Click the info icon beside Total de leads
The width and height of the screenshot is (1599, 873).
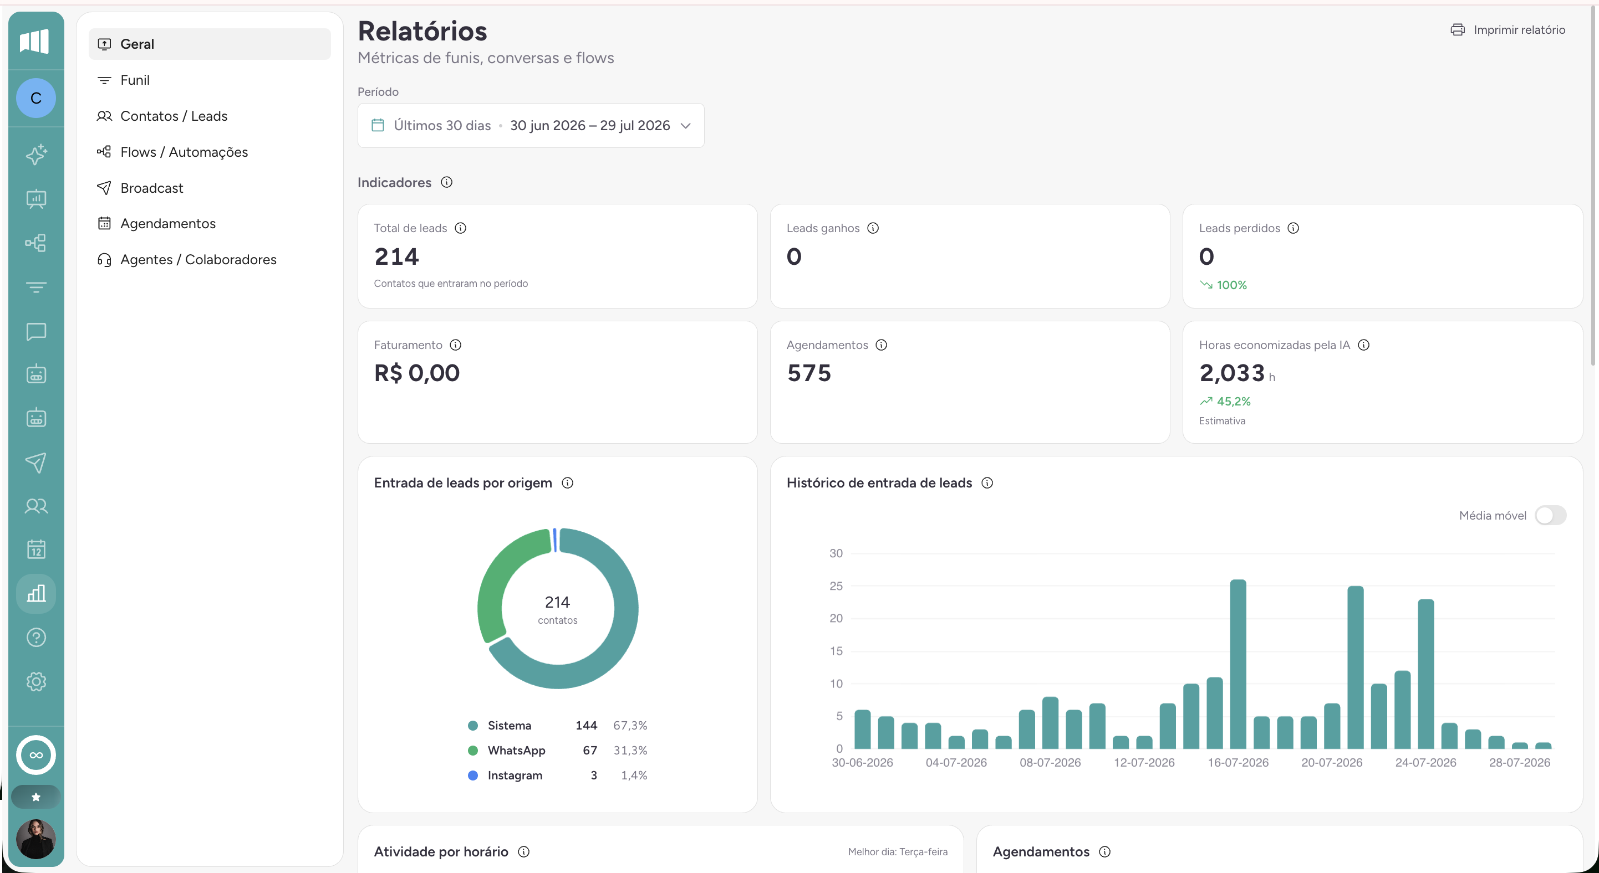pos(461,228)
